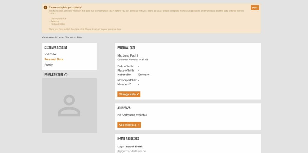Screen dimensions: 308x153
Task: Click the Nationality value Germany
Action: click(x=143, y=75)
